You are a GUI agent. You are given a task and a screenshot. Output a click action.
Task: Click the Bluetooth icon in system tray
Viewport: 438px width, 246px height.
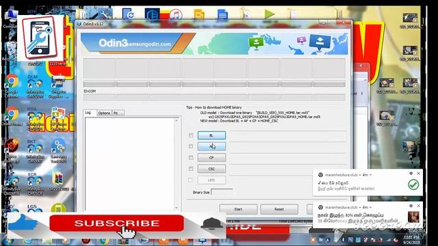coord(344,240)
